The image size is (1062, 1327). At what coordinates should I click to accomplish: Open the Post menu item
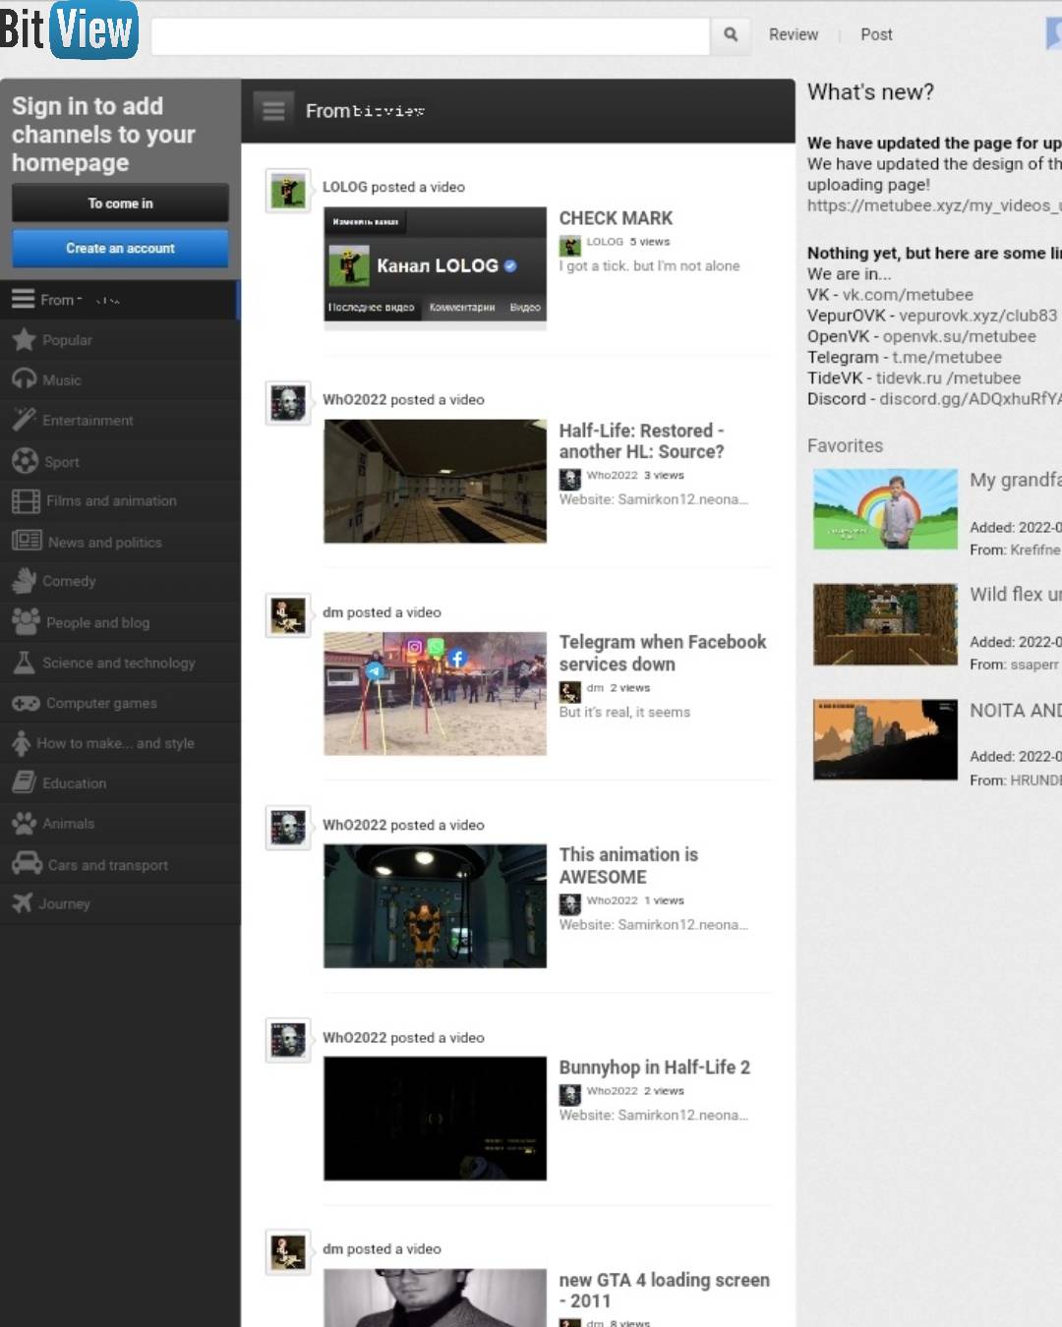pos(876,34)
